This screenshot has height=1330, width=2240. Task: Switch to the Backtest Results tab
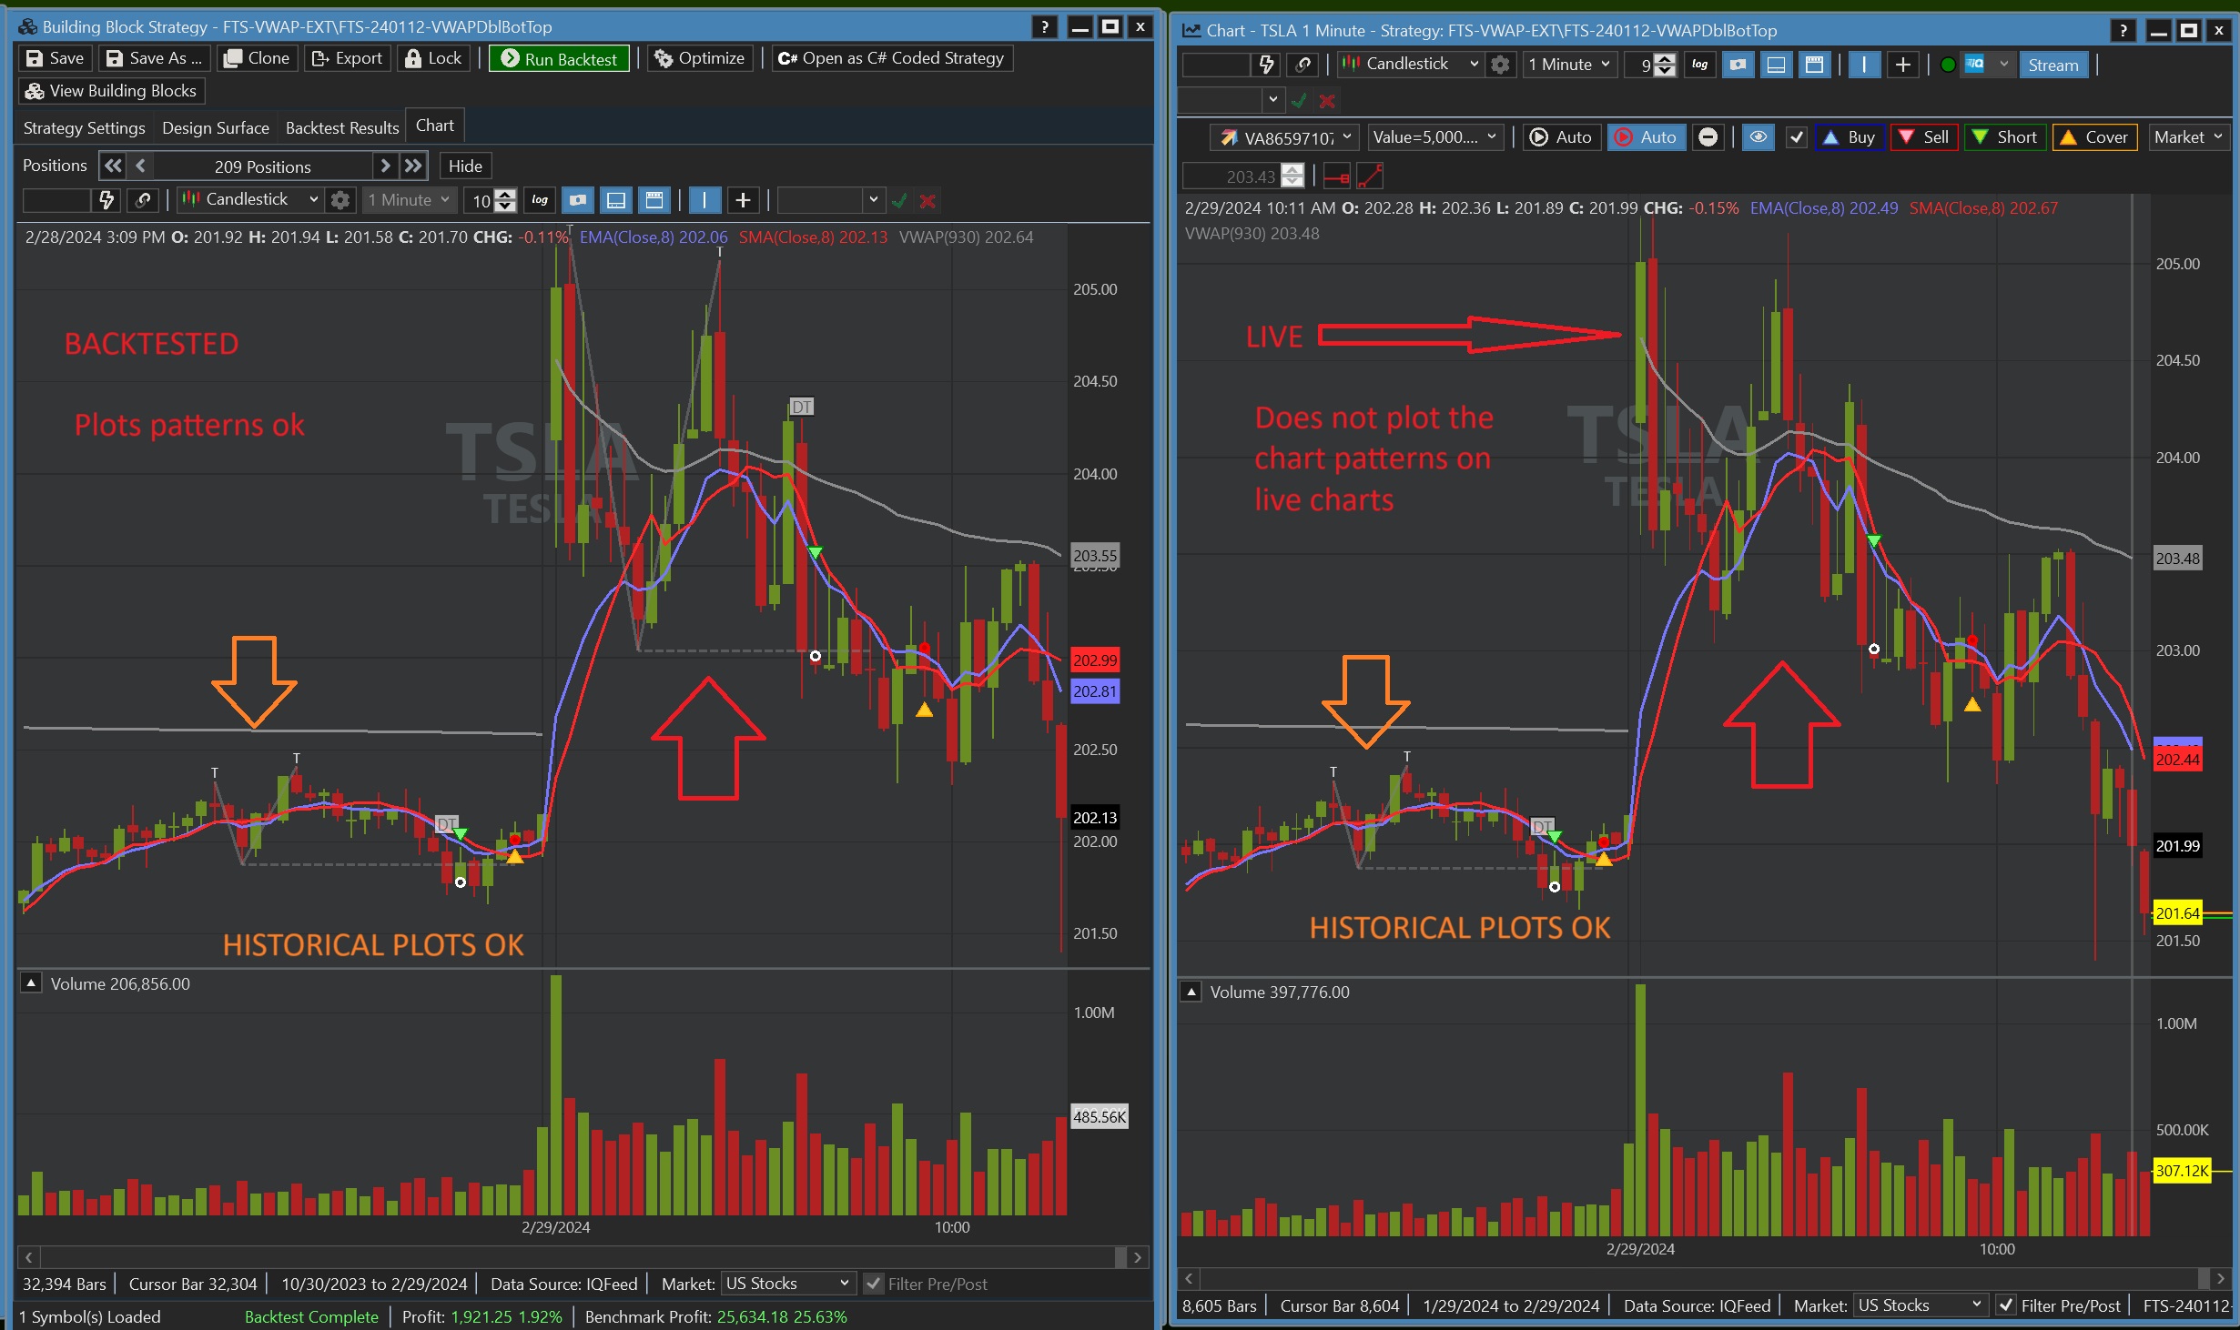click(342, 127)
